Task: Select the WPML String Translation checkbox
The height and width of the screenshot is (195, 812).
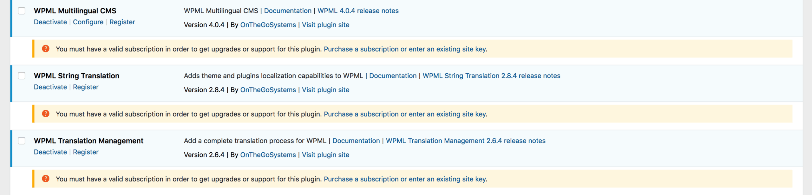Action: (22, 76)
